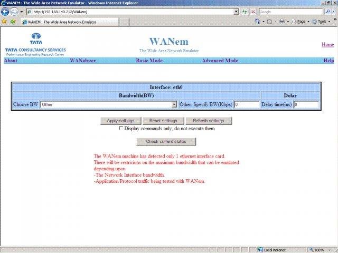Open search provider options dropdown
This screenshot has height=253, width=338.
click(334, 12)
